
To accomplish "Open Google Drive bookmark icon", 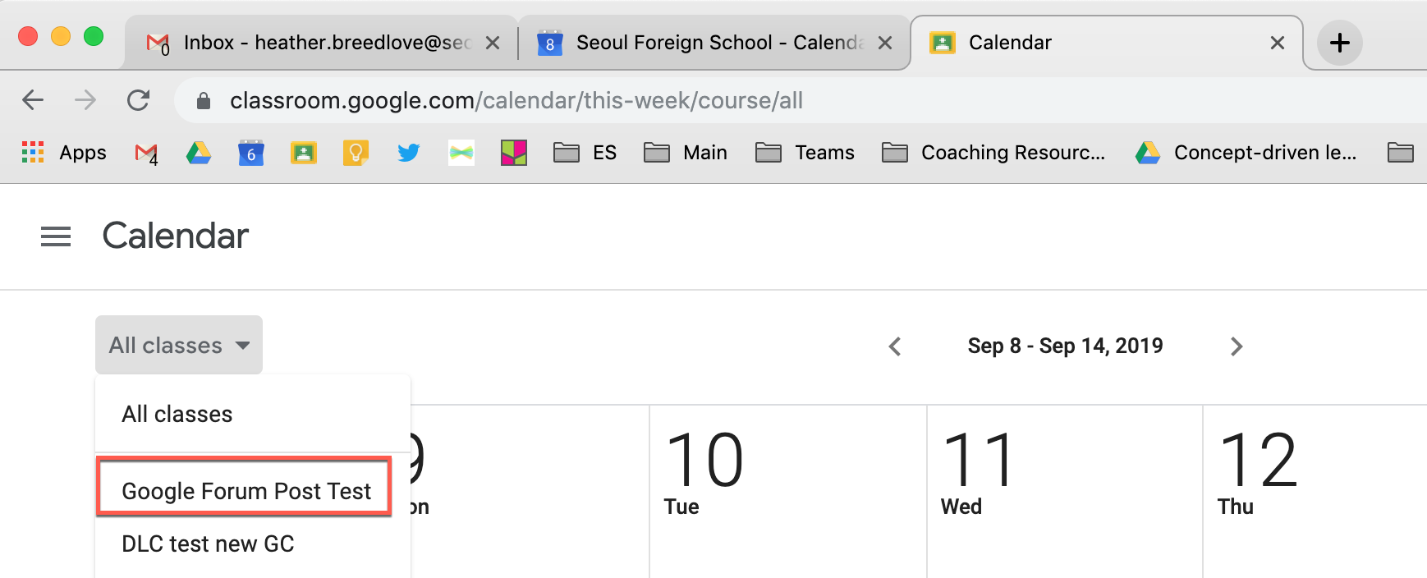I will click(198, 153).
